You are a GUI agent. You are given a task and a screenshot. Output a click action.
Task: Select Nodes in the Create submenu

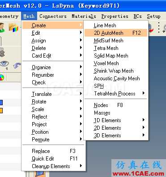[116, 105]
